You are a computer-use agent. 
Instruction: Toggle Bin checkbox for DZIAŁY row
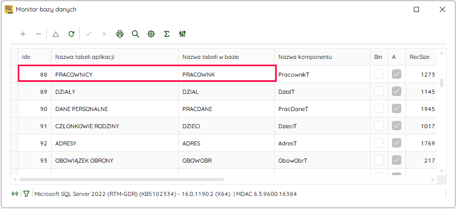[379, 92]
